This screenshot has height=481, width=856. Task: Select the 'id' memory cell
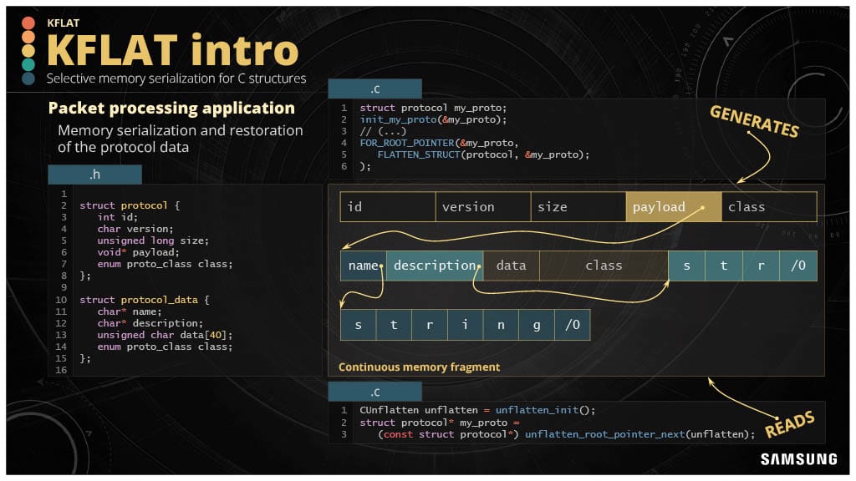tap(388, 207)
